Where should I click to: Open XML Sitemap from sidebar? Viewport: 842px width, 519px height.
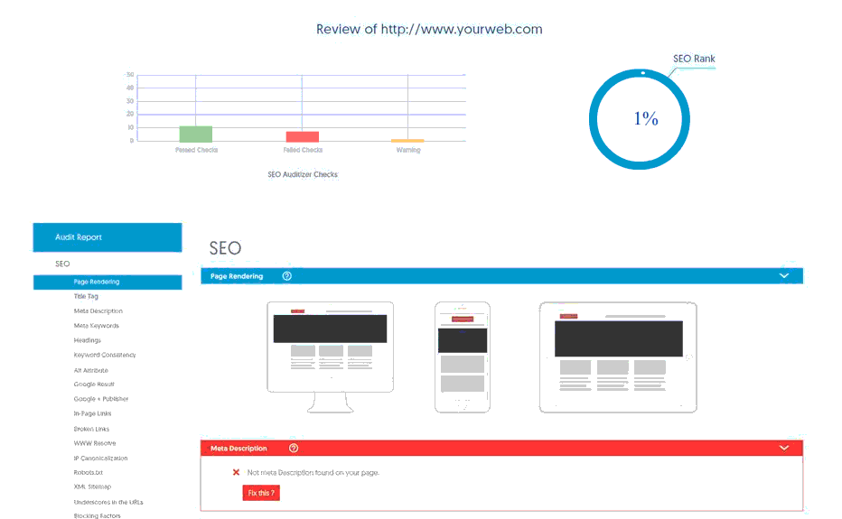coord(91,487)
